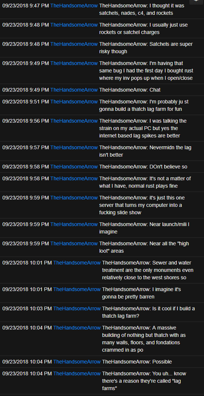Click the username link beside "A massive building" message
The image size is (204, 396).
77,328
